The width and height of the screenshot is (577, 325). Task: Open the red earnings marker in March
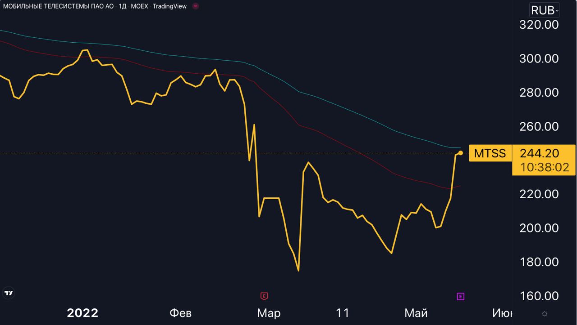point(265,296)
